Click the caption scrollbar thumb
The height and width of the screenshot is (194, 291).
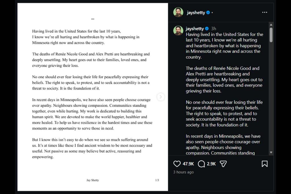click(271, 35)
